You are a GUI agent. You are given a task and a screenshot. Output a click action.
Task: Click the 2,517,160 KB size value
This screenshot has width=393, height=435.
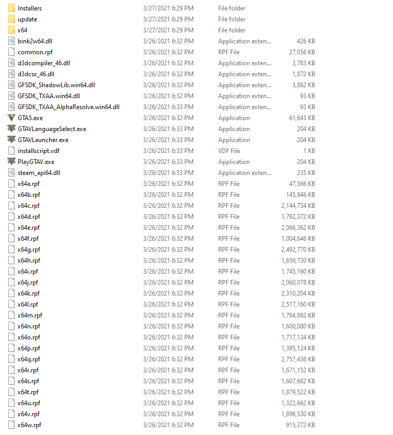point(298,304)
